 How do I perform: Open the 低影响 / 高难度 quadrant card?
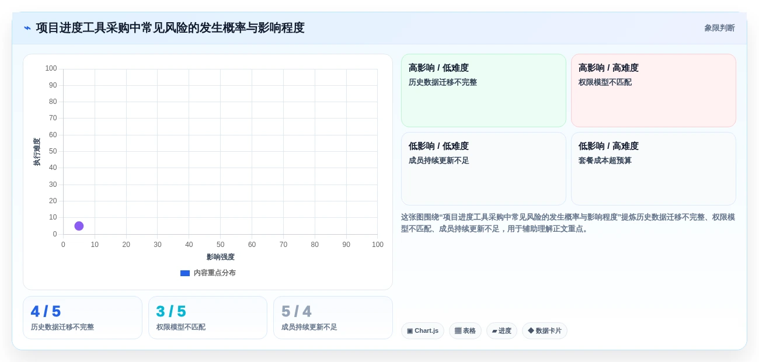[x=653, y=169]
